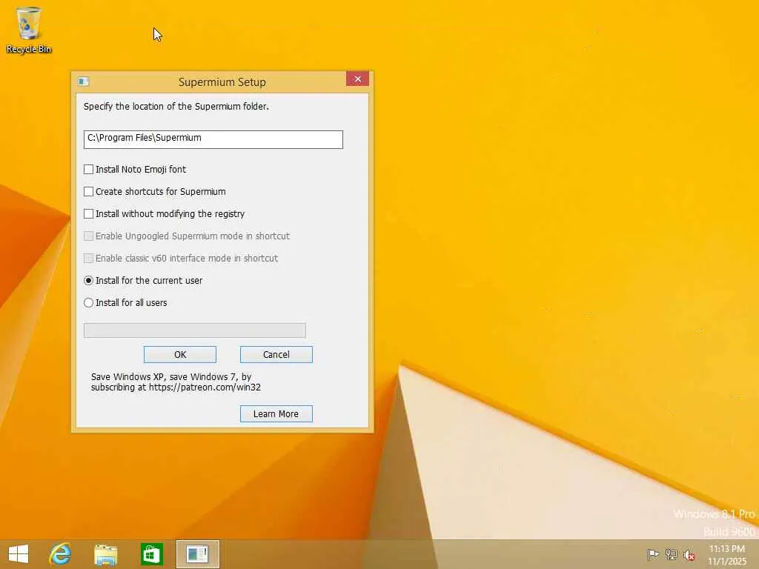Open the Action Center flag icon
759x569 pixels.
pos(653,554)
